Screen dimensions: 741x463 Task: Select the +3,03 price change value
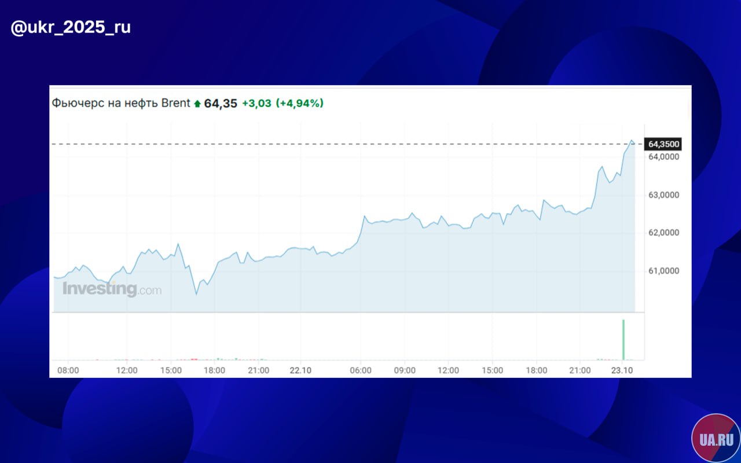click(x=256, y=104)
